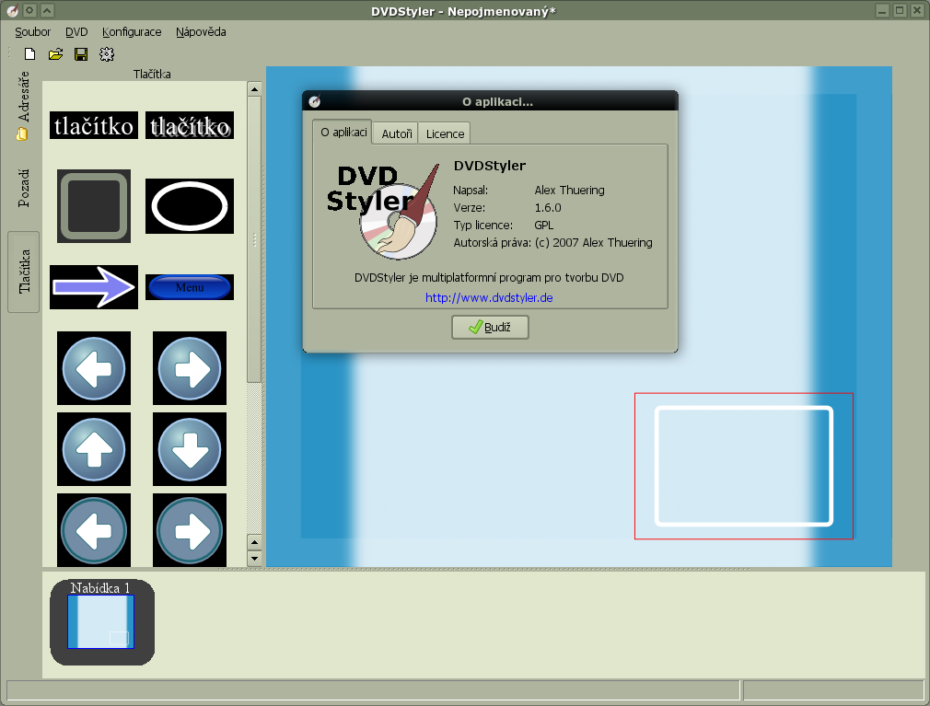Click 'Alex Thuering' author name text

pos(569,191)
